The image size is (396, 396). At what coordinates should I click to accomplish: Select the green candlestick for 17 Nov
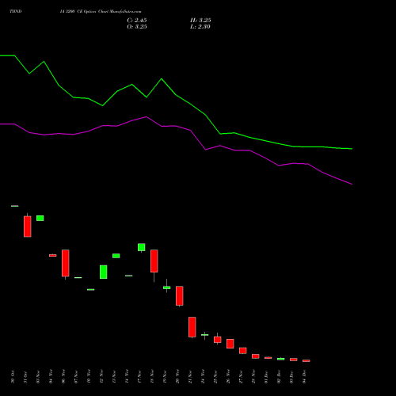[x=142, y=247]
